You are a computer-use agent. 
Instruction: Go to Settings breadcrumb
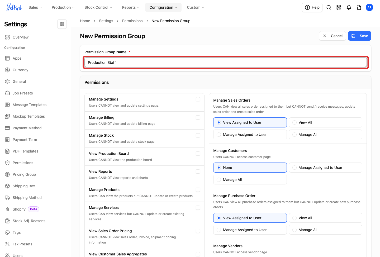tap(106, 21)
